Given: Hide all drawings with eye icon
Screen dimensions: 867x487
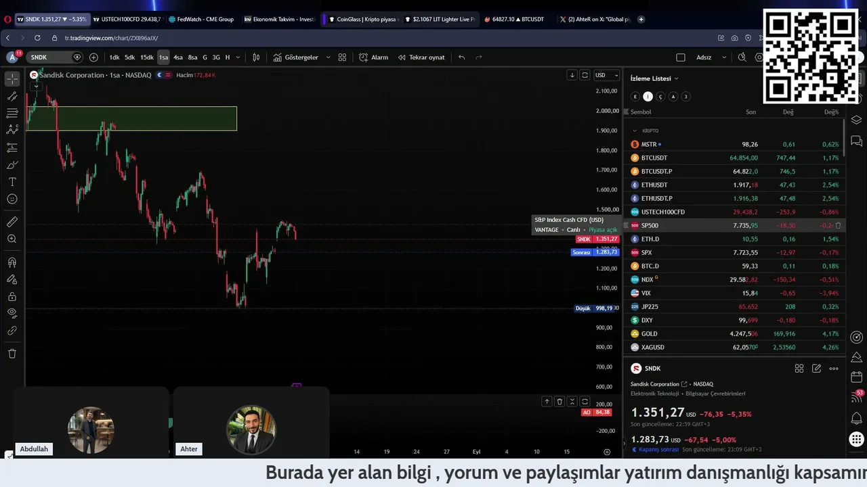Looking at the screenshot, I should pyautogui.click(x=12, y=313).
